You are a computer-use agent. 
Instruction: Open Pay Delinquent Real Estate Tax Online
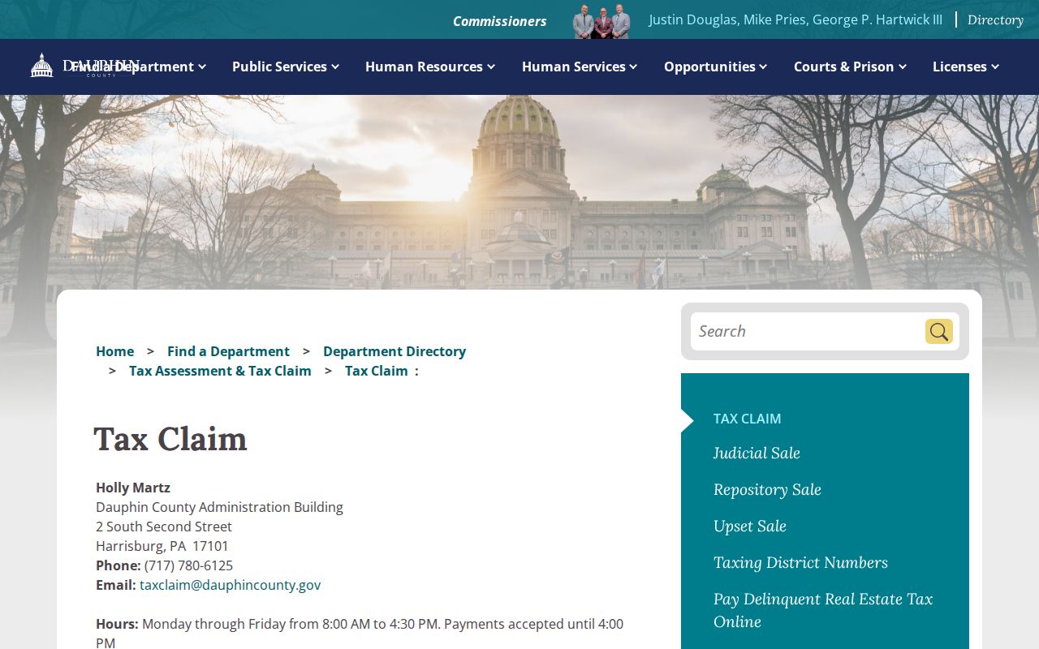(x=823, y=610)
